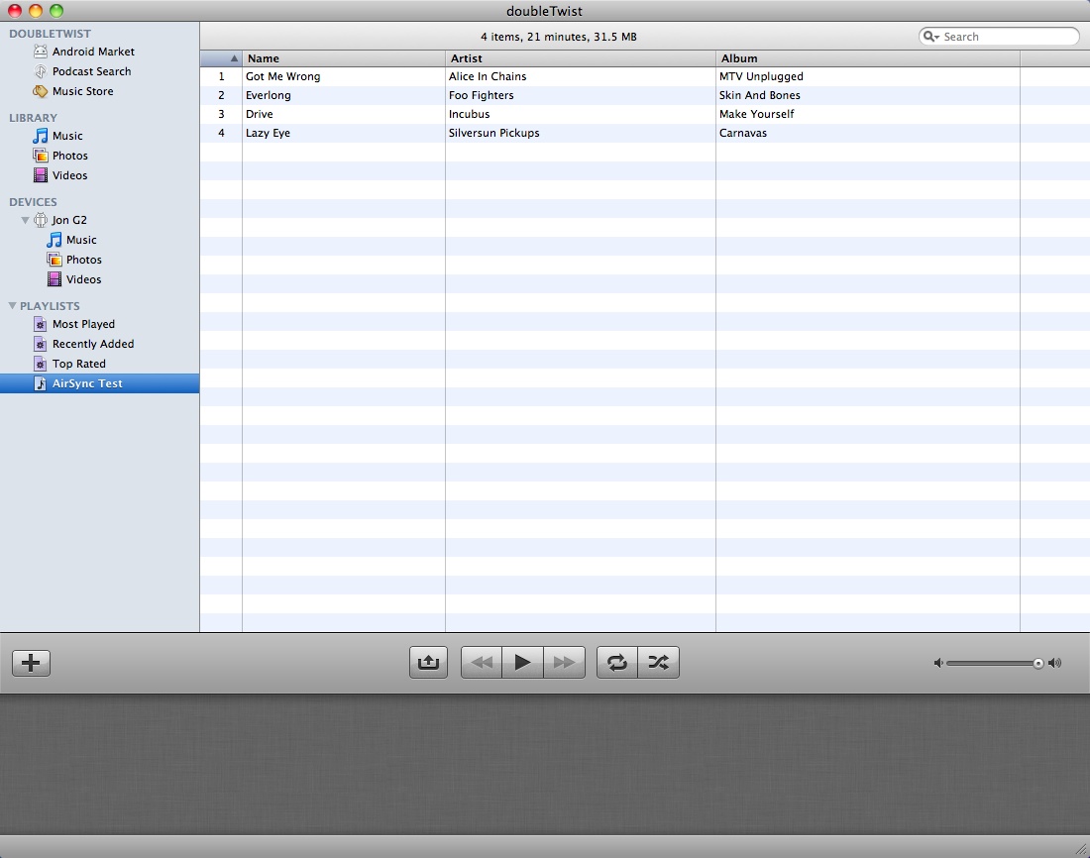Select the Lazy Eye track
Image resolution: width=1090 pixels, height=858 pixels.
[x=268, y=133]
